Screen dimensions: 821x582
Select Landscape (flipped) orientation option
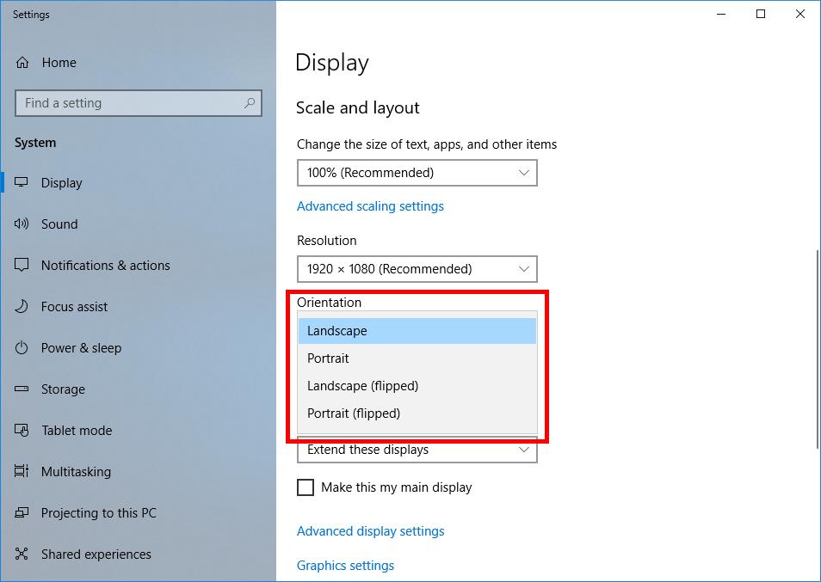(x=362, y=386)
